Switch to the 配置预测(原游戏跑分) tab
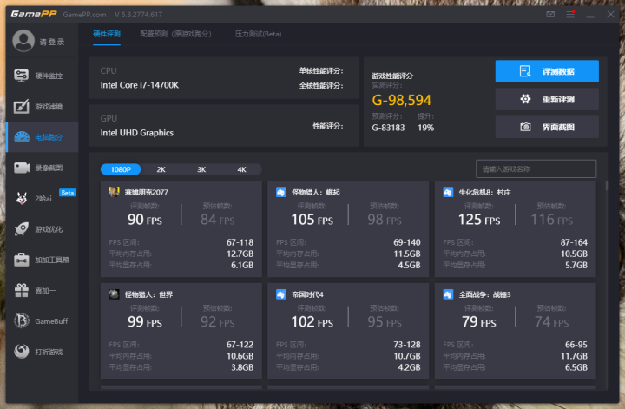 pyautogui.click(x=175, y=34)
